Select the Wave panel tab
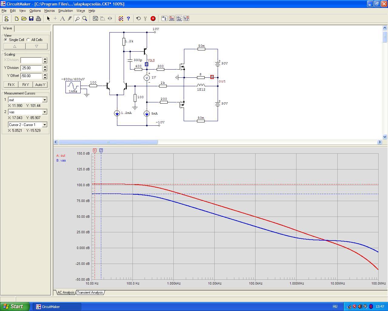 tap(8, 28)
